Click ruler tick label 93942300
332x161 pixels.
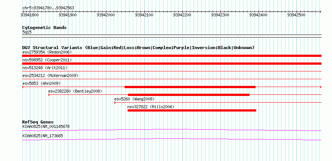coord(220,15)
